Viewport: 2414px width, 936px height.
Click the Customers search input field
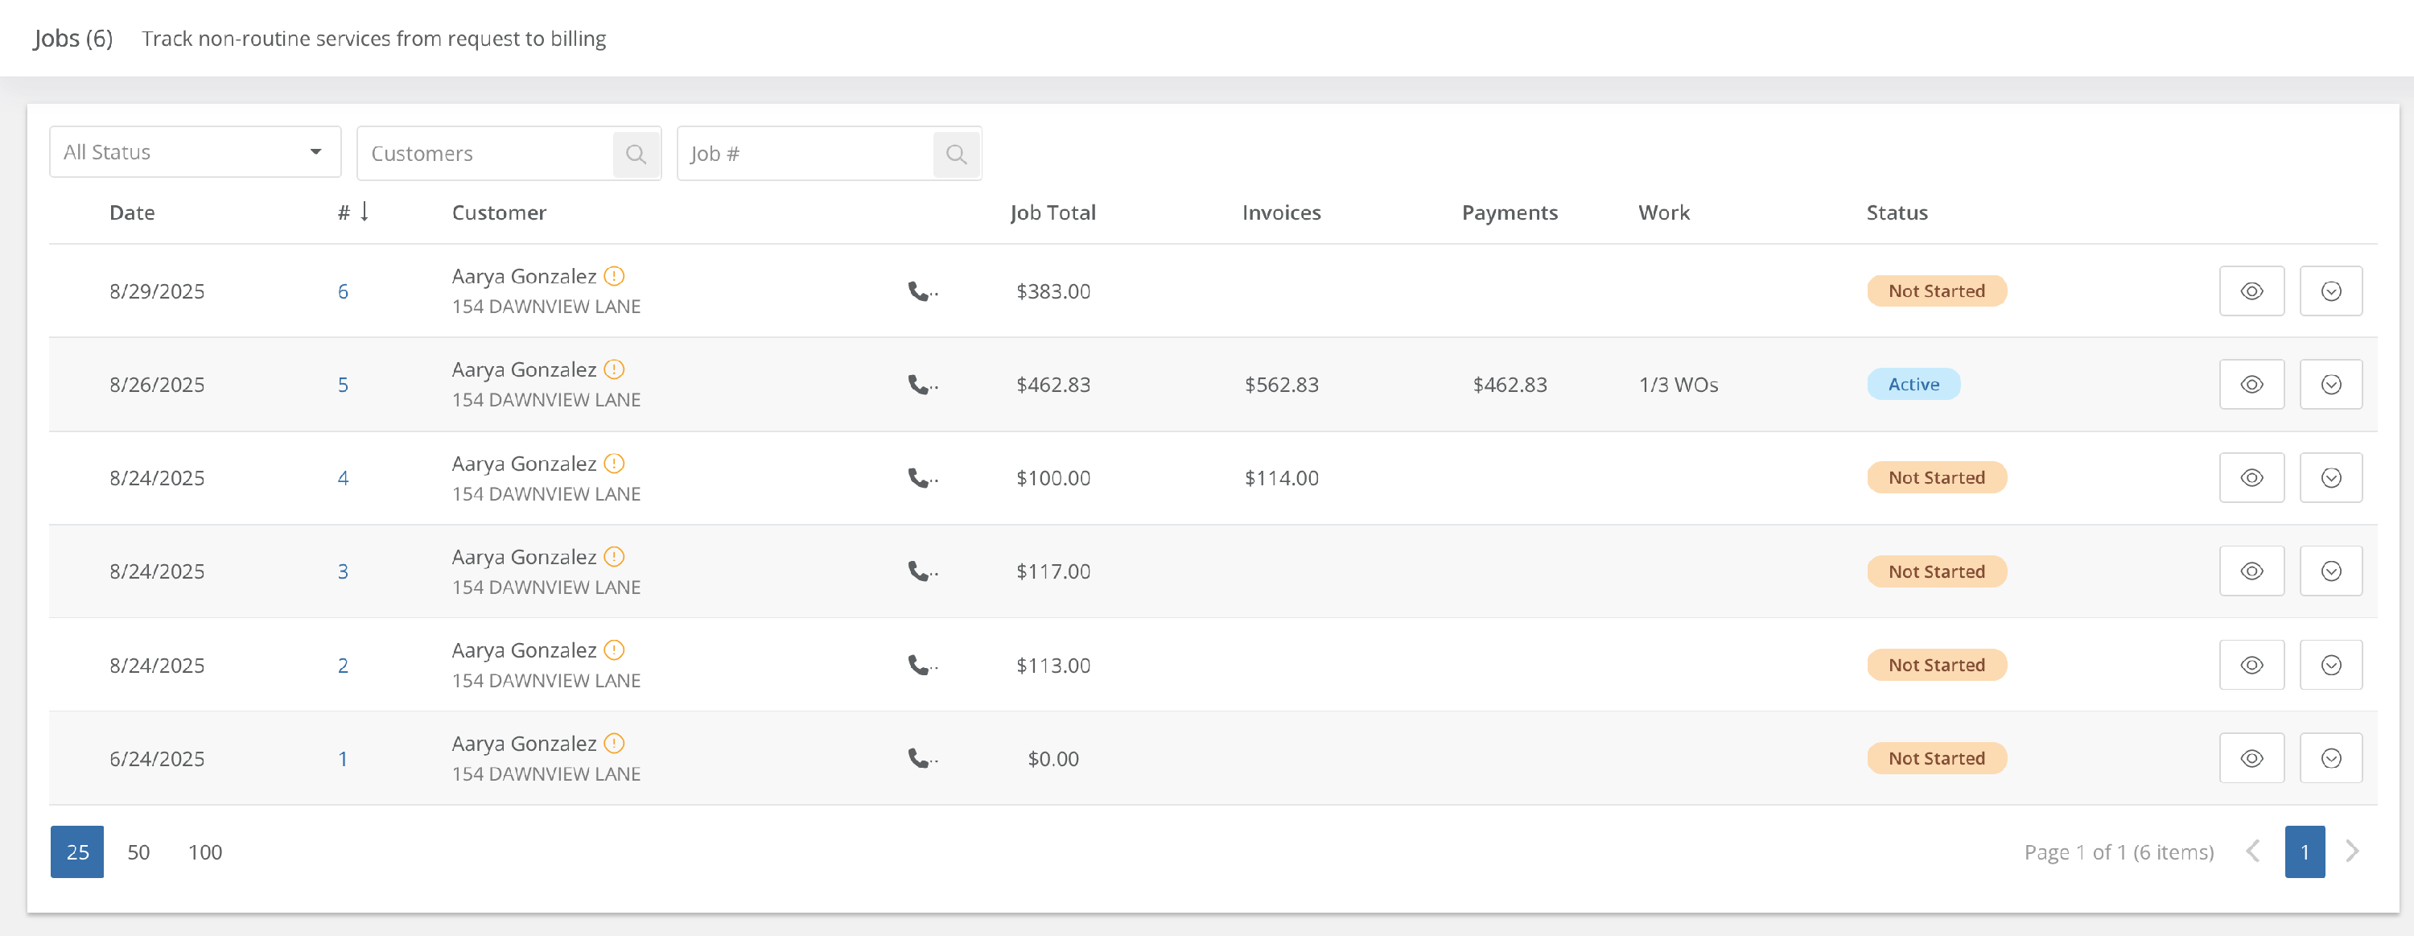pyautogui.click(x=484, y=154)
